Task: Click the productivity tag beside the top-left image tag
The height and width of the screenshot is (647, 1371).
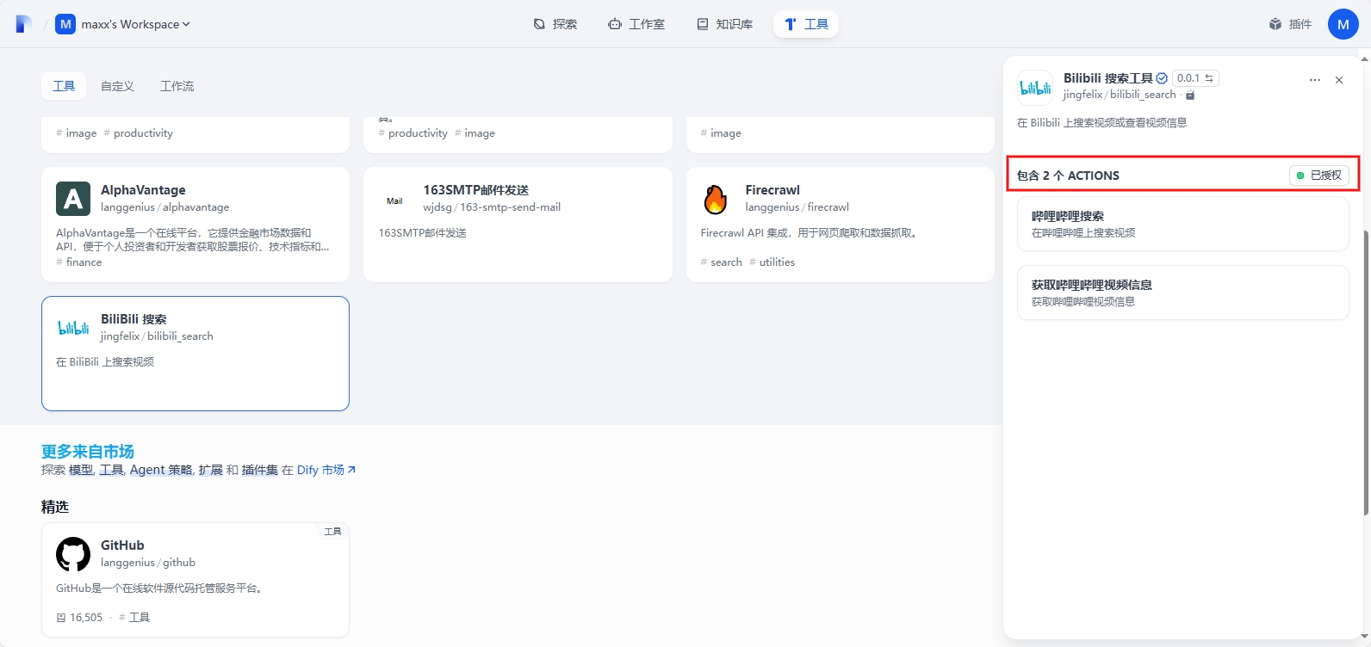Action: pyautogui.click(x=139, y=133)
